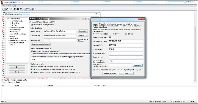Screen dimensions: 198x104
Task: Click the implicit TLS ports field showing 14147
Action: point(51,60)
